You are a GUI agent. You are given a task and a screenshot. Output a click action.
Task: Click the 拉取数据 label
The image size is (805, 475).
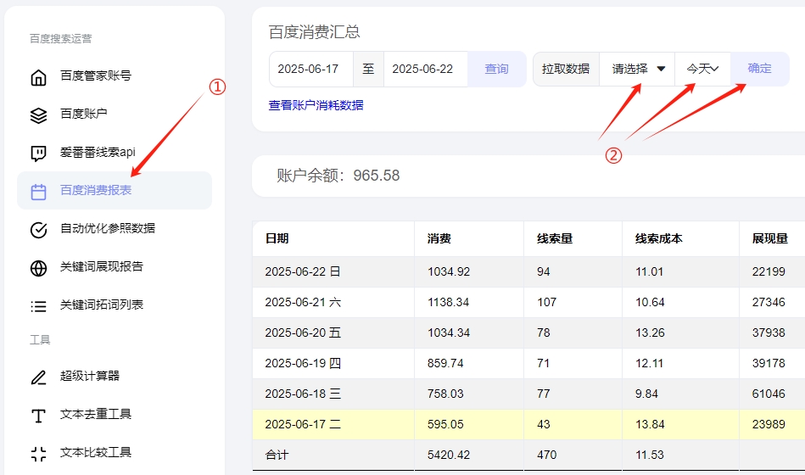coord(566,69)
